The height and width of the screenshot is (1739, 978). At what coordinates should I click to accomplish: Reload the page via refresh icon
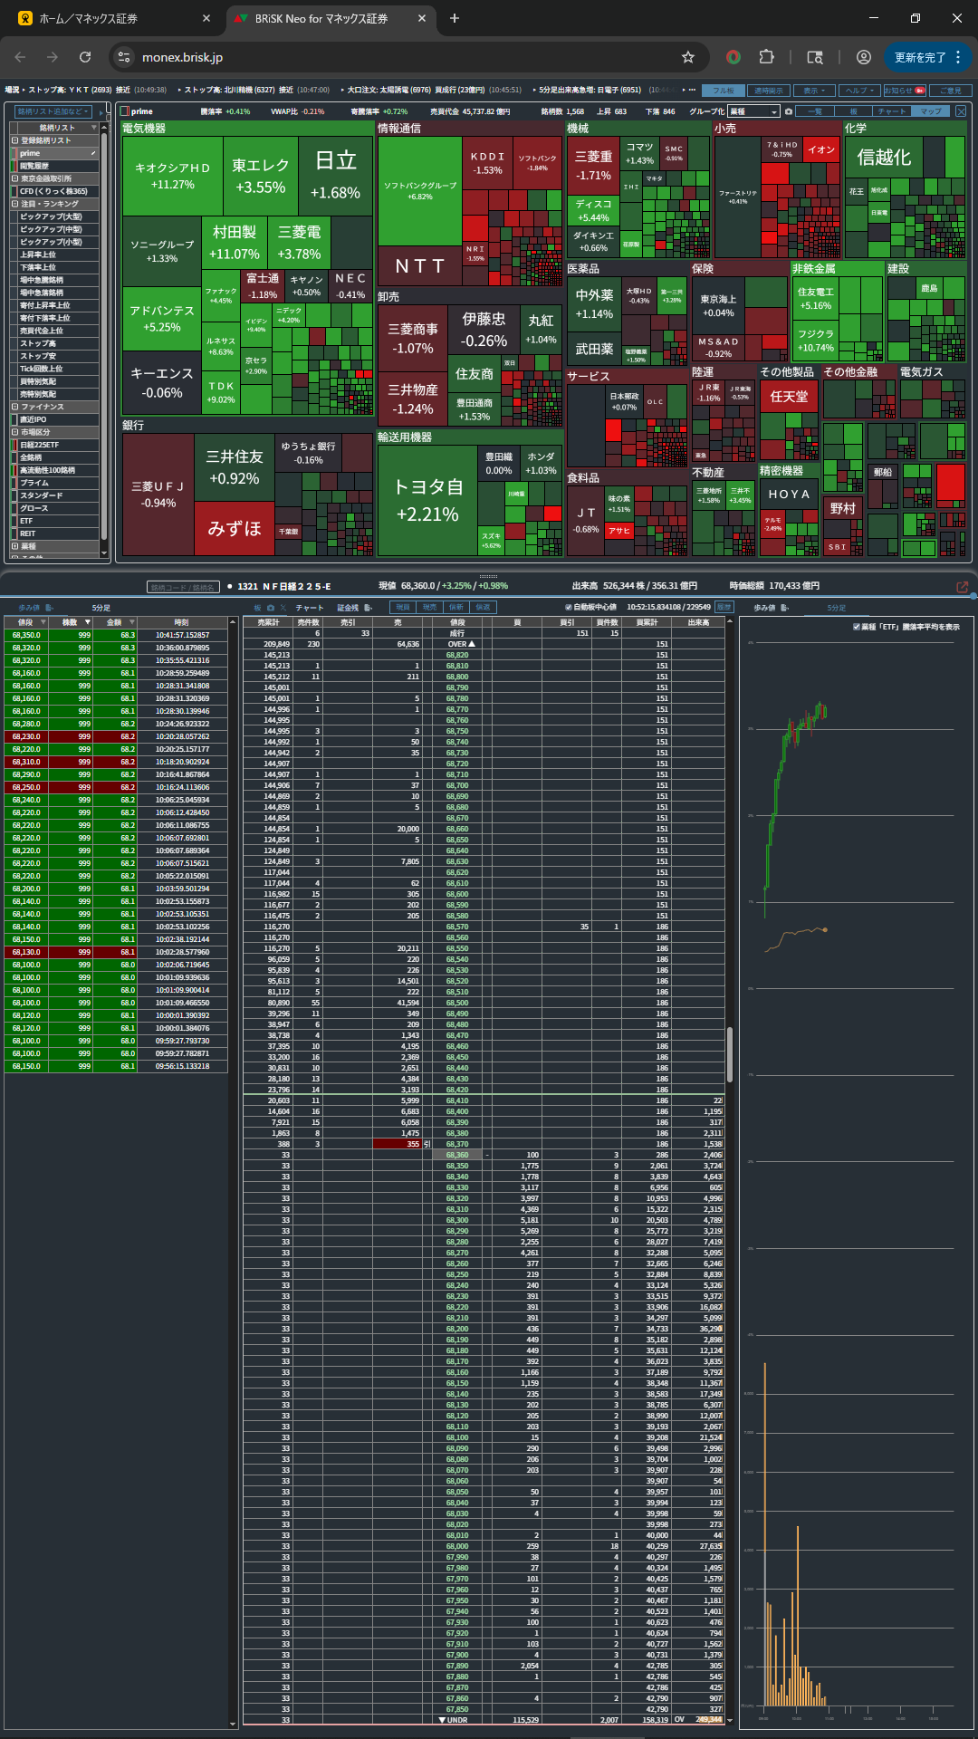(85, 57)
